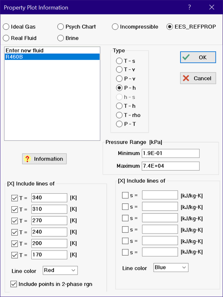Toggle Include points in 2-phase rgn
Viewport: 223px width, 297px height.
[x=13, y=284]
